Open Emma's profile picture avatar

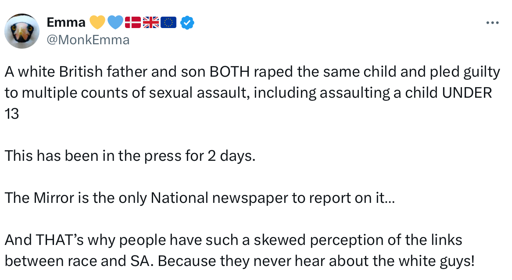[x=22, y=31]
